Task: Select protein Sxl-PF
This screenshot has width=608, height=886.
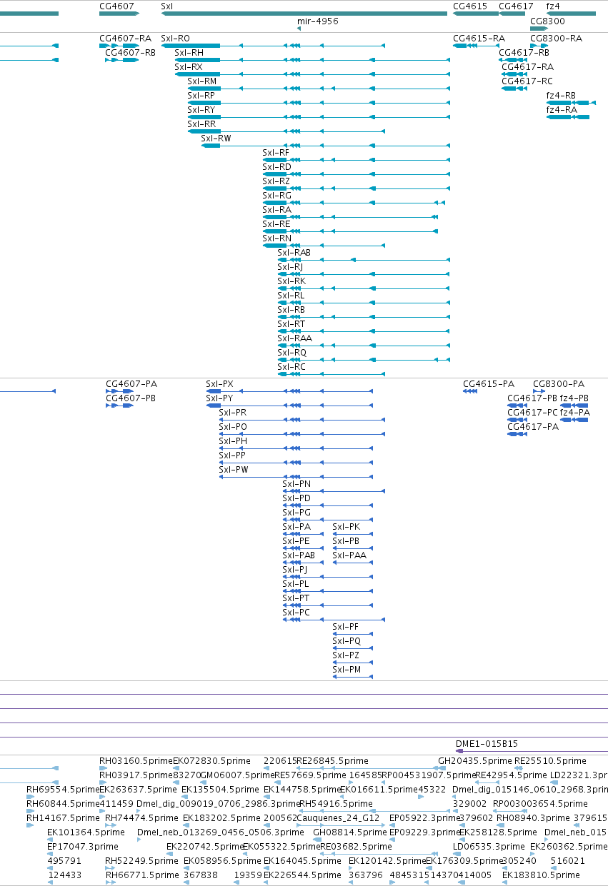Action: (346, 626)
